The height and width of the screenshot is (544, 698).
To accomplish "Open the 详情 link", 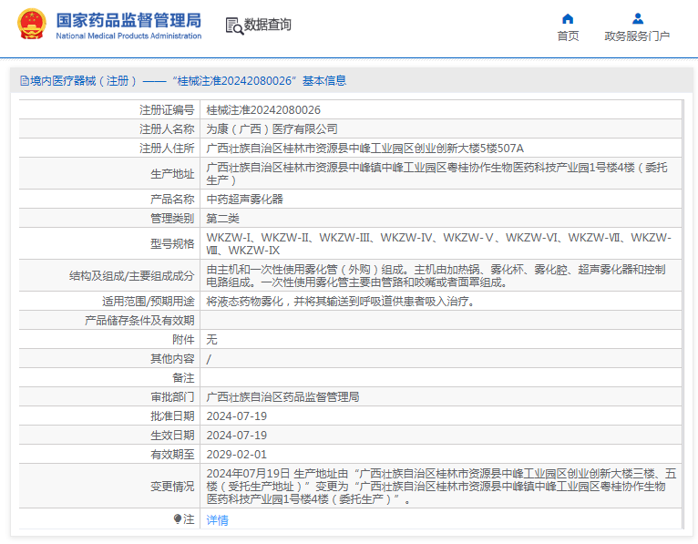I will [x=217, y=520].
